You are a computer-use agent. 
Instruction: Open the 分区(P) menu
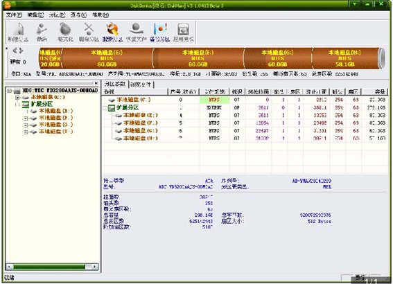[x=57, y=15]
